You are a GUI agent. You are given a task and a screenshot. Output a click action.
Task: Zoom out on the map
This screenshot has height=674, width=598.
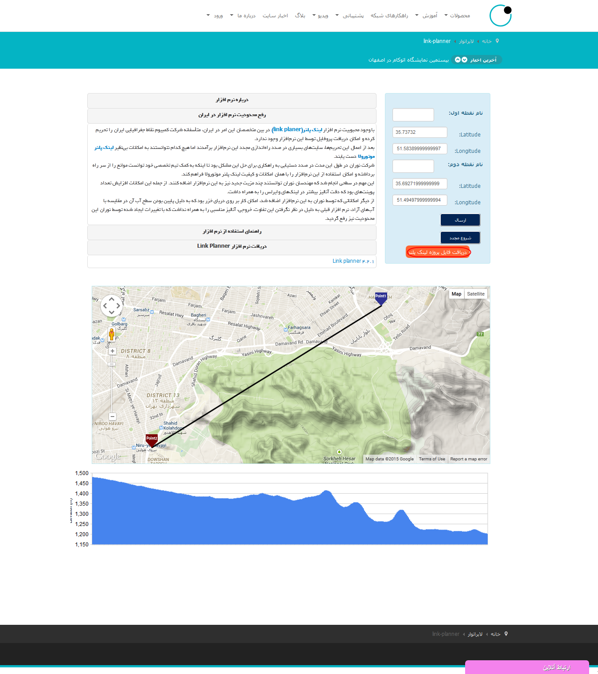tap(113, 417)
